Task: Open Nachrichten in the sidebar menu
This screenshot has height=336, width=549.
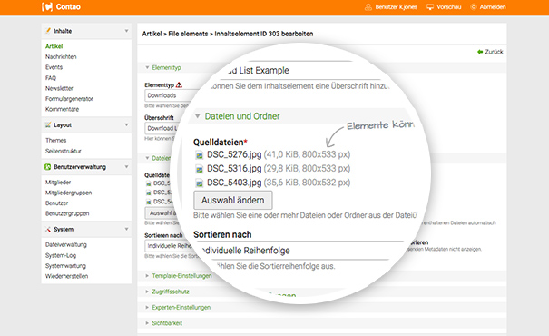Action: pyautogui.click(x=61, y=57)
